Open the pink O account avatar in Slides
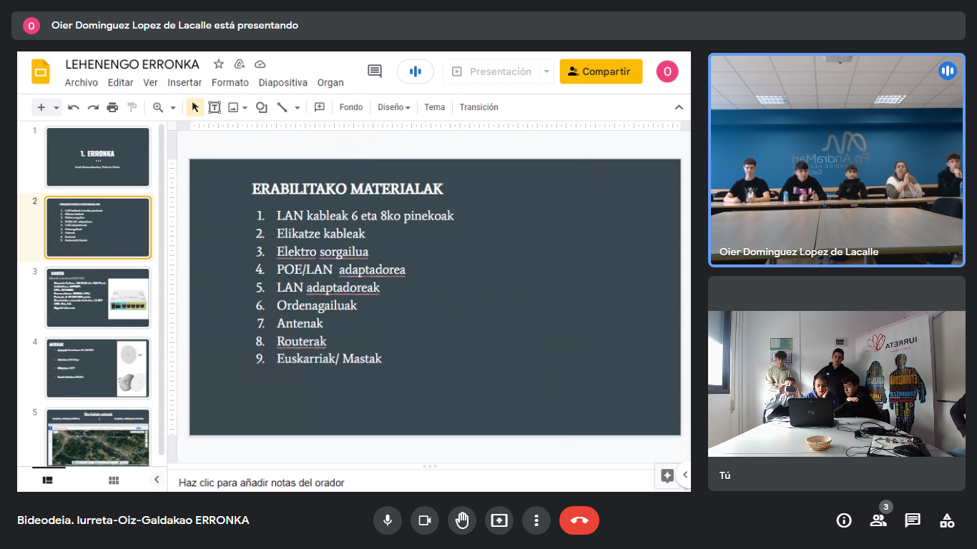Image resolution: width=977 pixels, height=549 pixels. coord(667,71)
